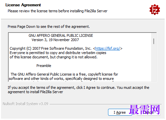Accept the license with I Agree
This screenshot has width=166, height=120.
[x=120, y=112]
